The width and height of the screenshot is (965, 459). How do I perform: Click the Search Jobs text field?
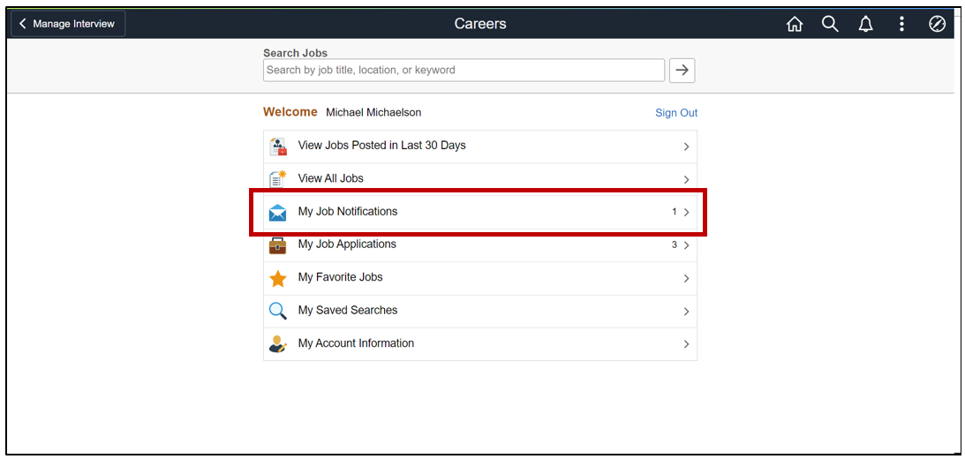(464, 71)
